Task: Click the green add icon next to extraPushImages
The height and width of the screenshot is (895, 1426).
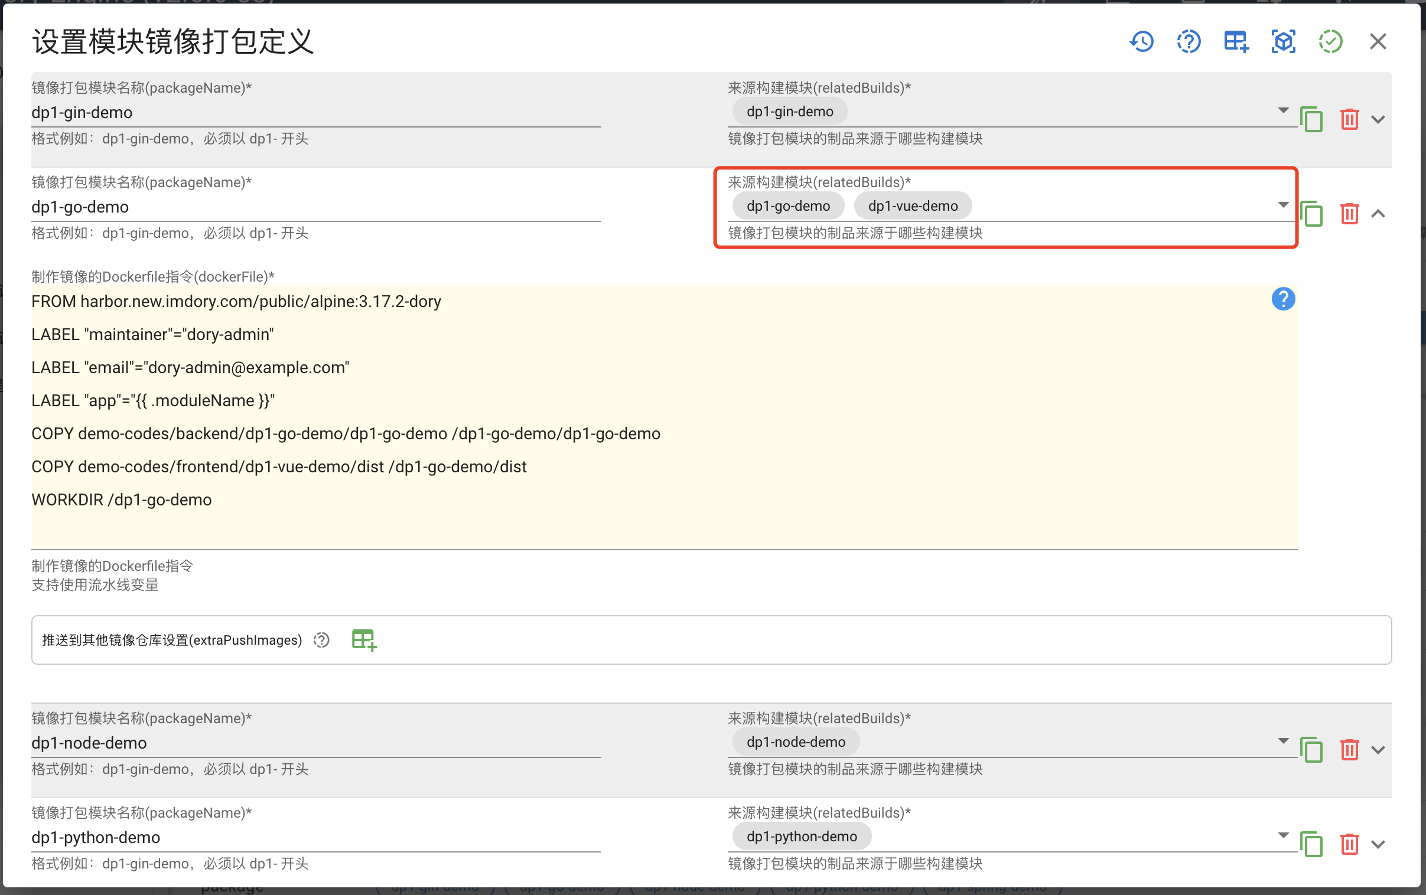Action: [x=363, y=639]
